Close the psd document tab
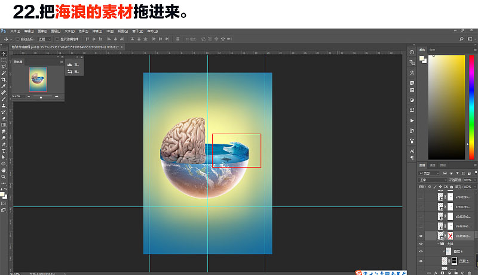The image size is (478, 275). (122, 47)
